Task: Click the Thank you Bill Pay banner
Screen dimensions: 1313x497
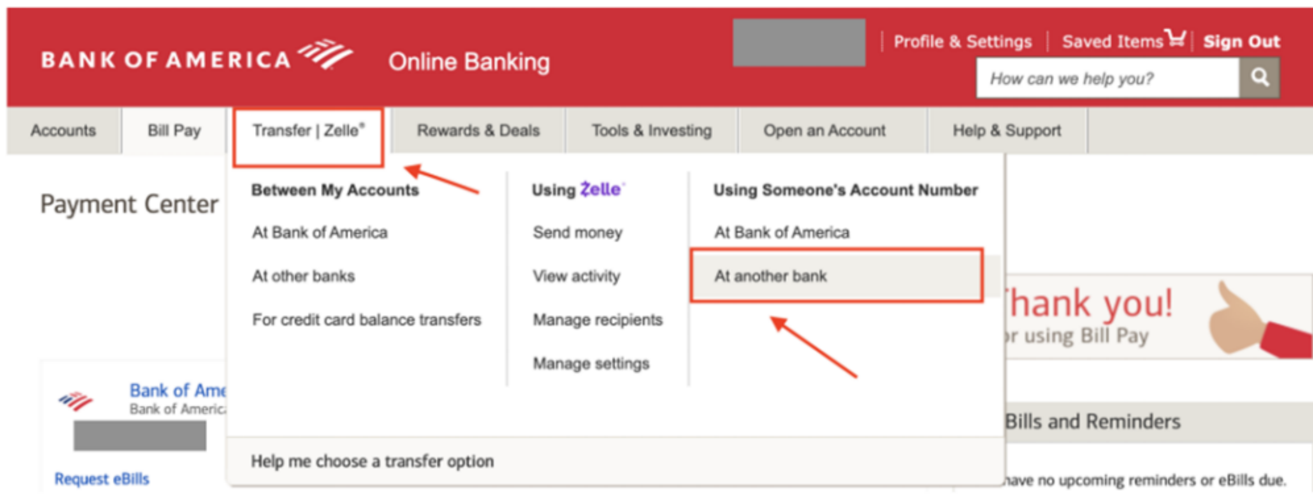Action: 1159,317
